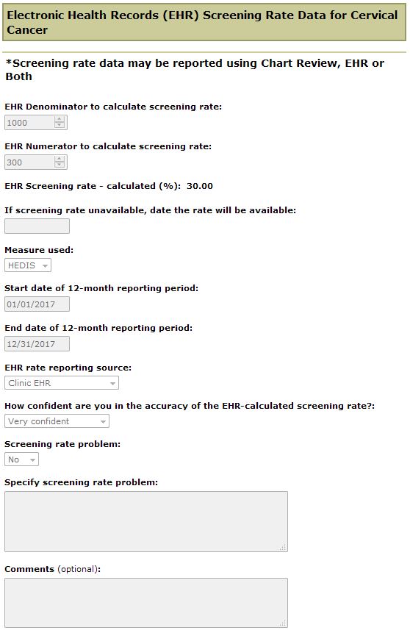This screenshot has height=633, width=410.
Task: Click the Comments (optional) label
Action: [52, 569]
